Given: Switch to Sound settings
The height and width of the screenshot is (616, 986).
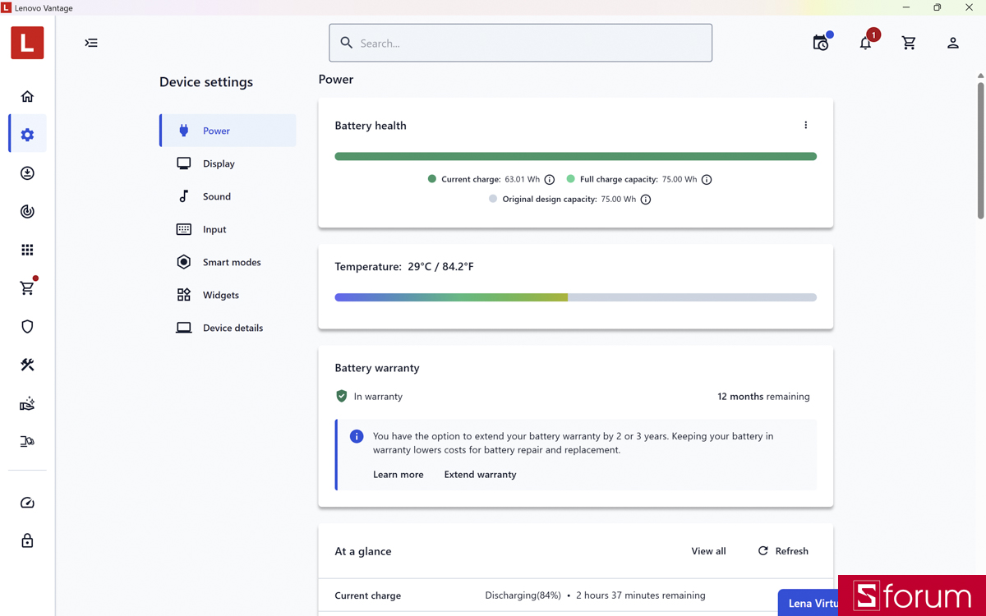Looking at the screenshot, I should (x=228, y=196).
